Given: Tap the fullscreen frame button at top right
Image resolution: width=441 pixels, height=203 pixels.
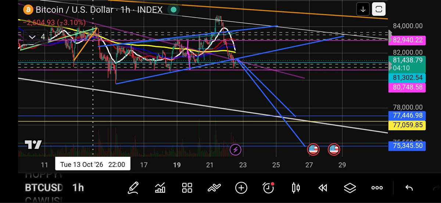Looking at the screenshot, I should (x=379, y=10).
